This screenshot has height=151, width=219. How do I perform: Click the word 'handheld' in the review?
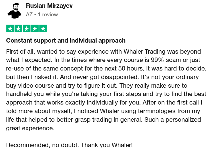tap(19, 94)
